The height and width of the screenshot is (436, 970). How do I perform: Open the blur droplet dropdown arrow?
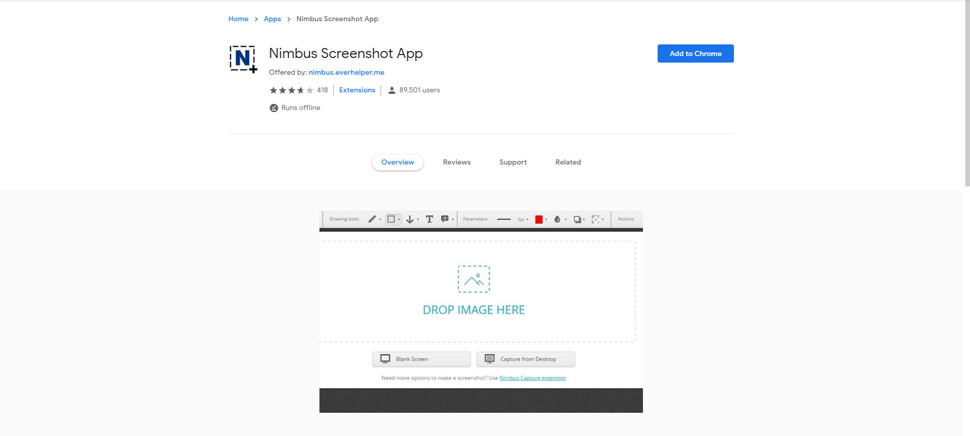tap(566, 220)
